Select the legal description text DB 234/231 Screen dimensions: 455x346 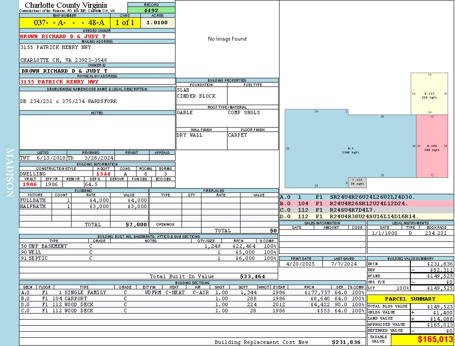[x=68, y=101]
